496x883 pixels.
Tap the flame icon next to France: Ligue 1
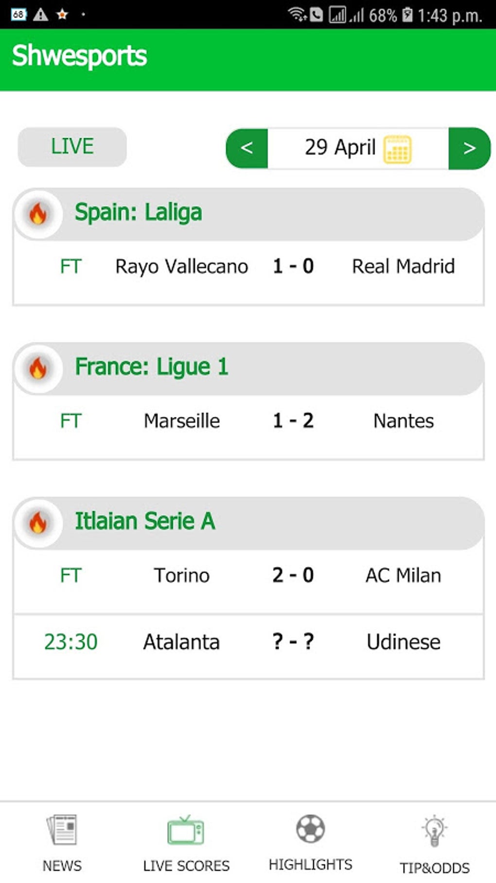(38, 368)
